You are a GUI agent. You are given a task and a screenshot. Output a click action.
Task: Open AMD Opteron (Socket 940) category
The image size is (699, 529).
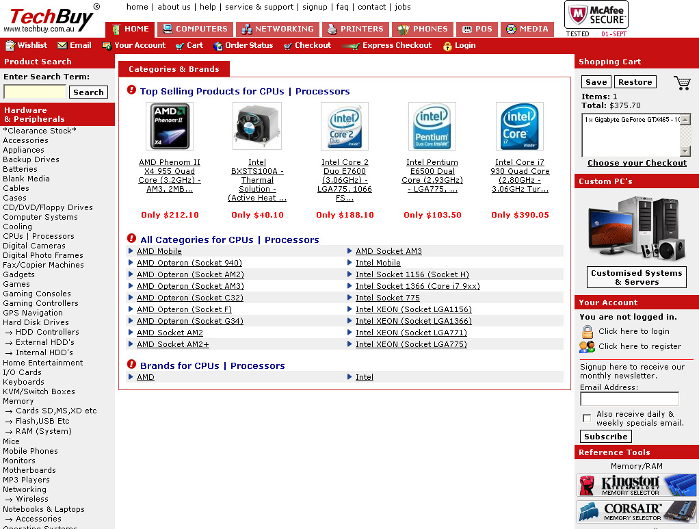189,263
